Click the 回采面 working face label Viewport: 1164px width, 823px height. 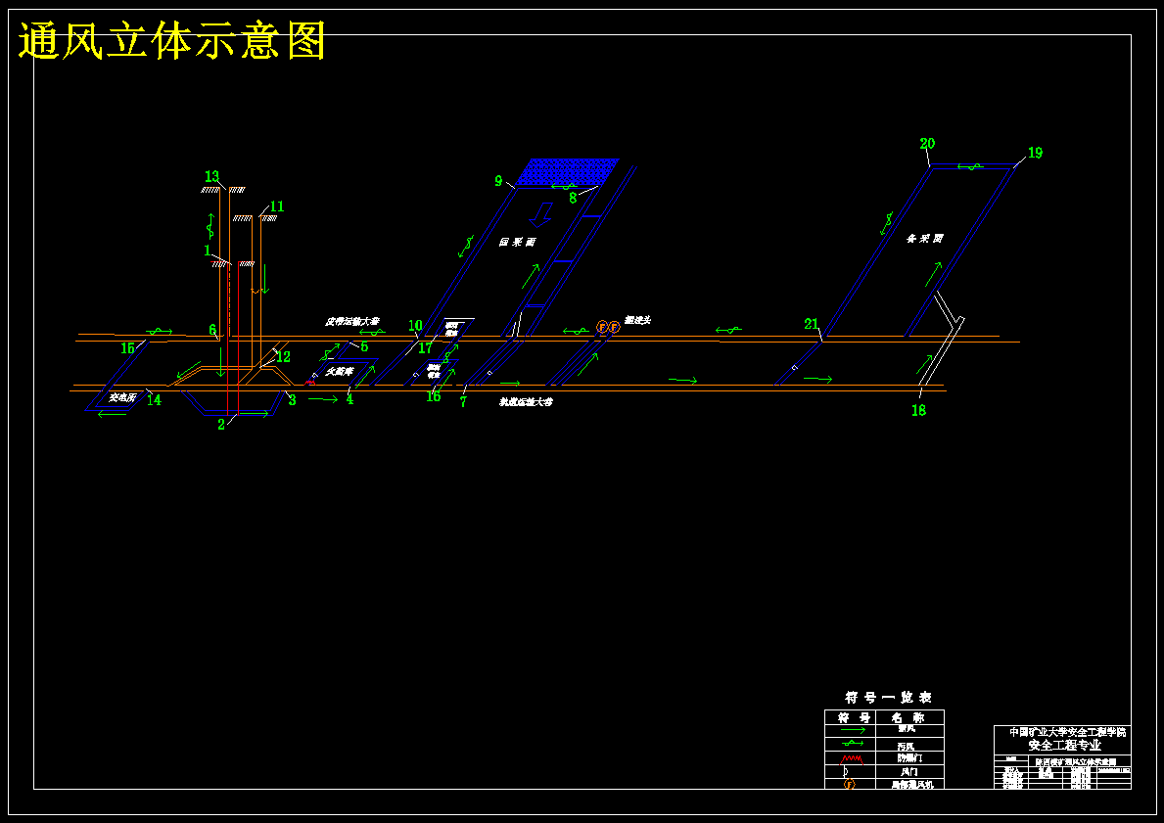(x=517, y=243)
